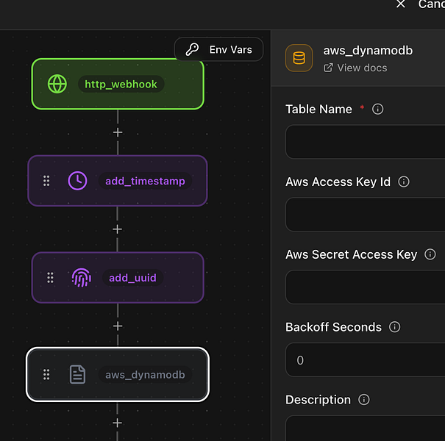Viewport: 445px width, 441px height.
Task: Click the document icon on aws_dynamodb node
Action: click(x=77, y=375)
